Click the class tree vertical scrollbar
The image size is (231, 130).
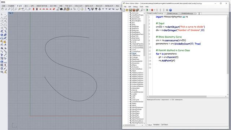tap(144, 40)
